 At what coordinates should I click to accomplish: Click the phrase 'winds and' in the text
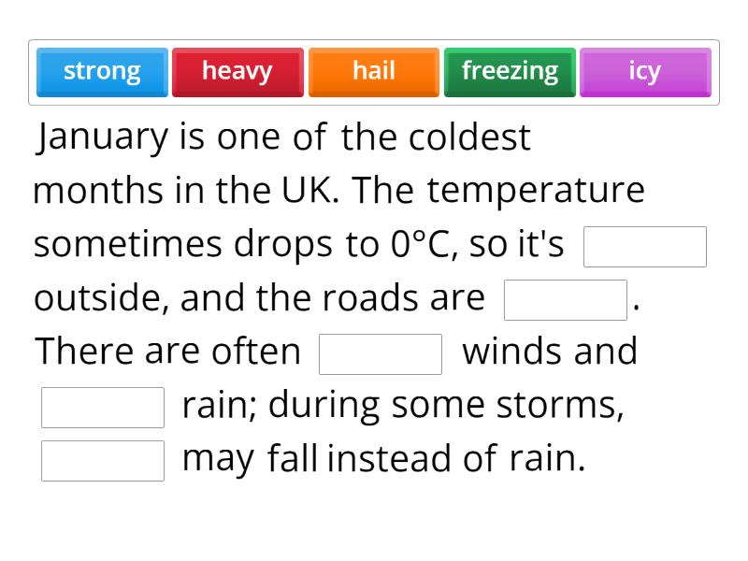[x=550, y=351]
